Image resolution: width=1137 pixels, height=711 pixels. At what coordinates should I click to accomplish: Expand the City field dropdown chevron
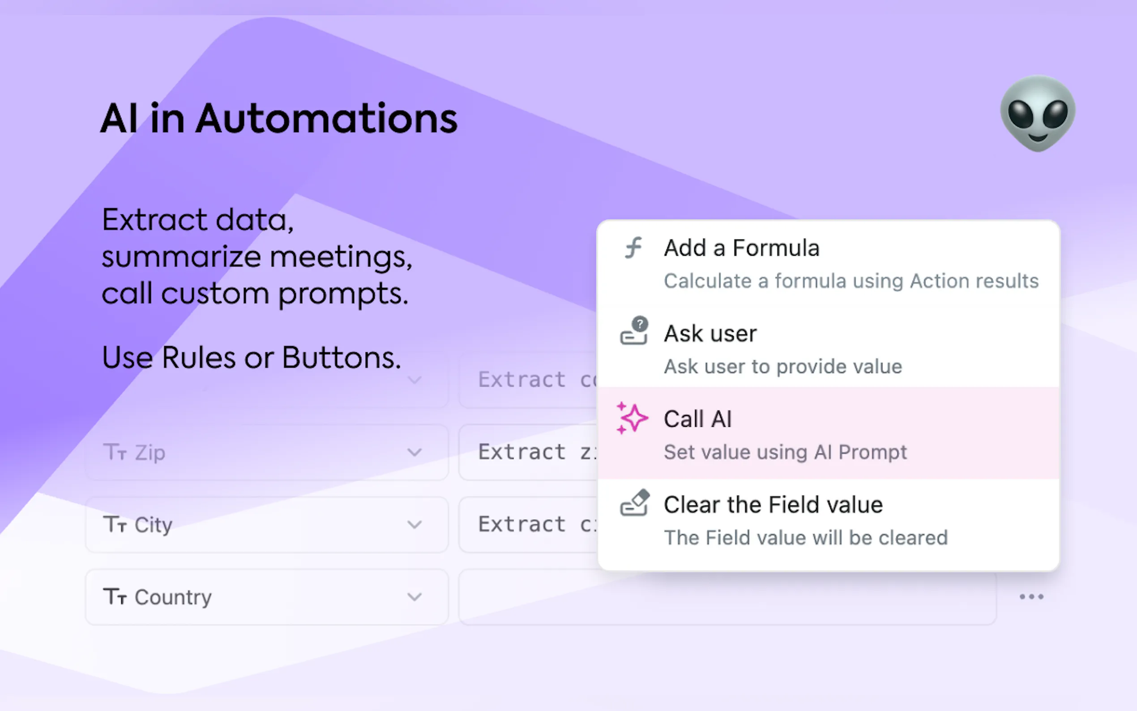coord(414,524)
